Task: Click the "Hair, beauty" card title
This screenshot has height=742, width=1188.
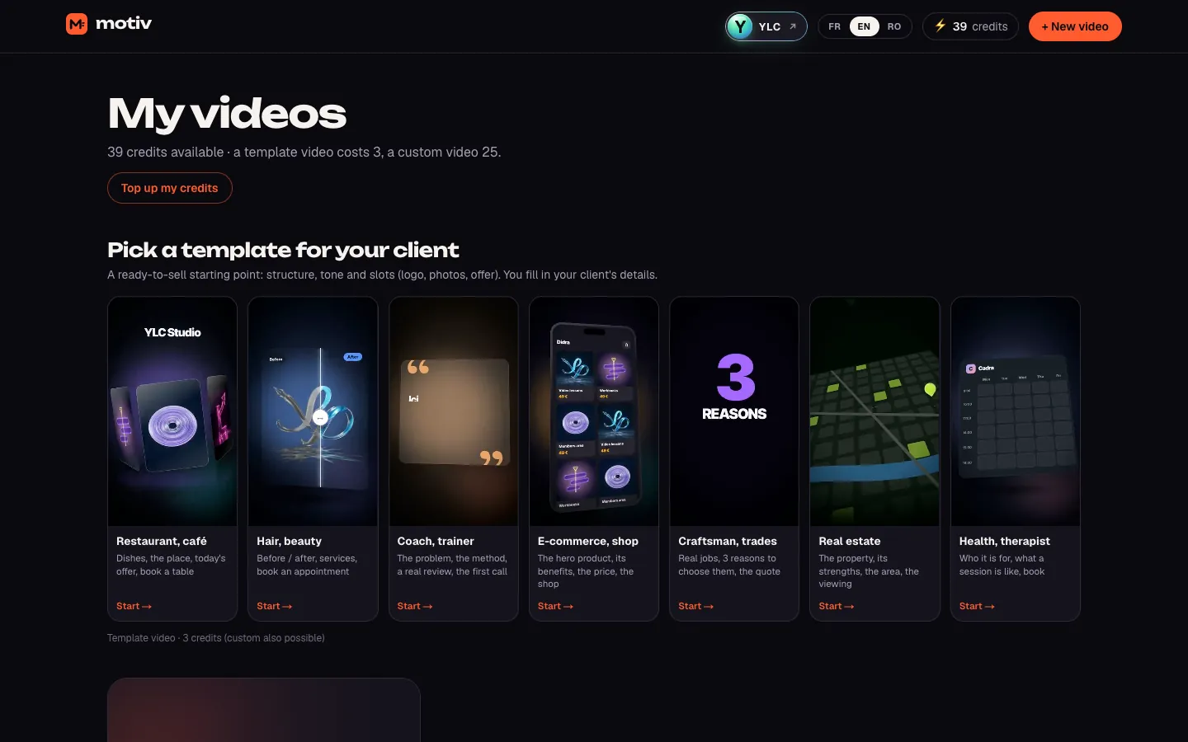Action: pos(290,541)
